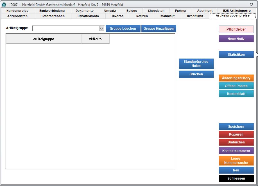Open the Änderungshistory view

point(236,78)
